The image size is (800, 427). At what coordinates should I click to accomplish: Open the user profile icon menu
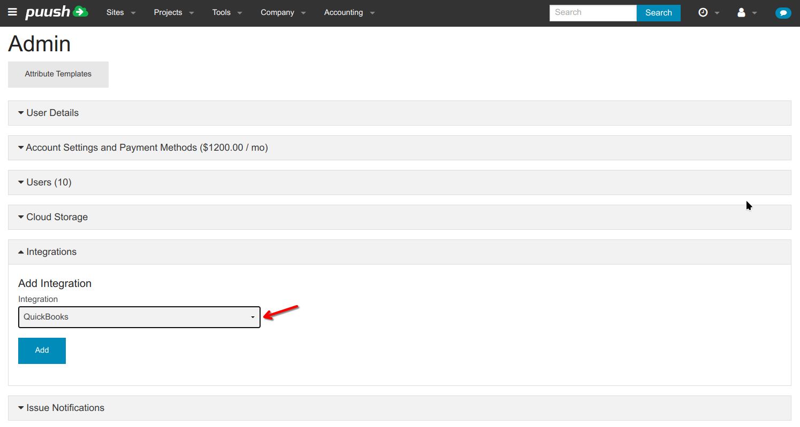point(746,13)
